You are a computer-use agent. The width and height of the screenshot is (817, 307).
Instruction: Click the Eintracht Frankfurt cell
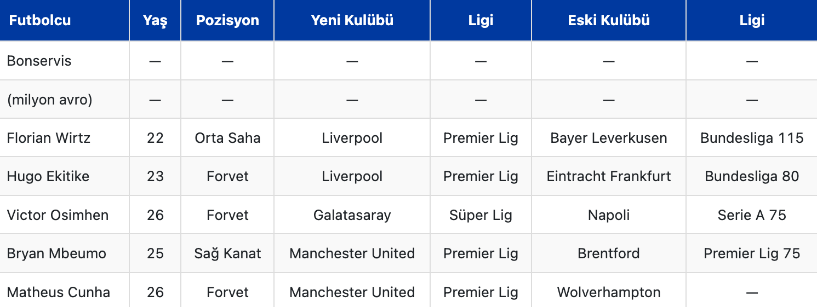coord(609,176)
